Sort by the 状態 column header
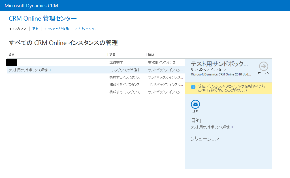Screen dimensions: 290x178 tap(112, 55)
